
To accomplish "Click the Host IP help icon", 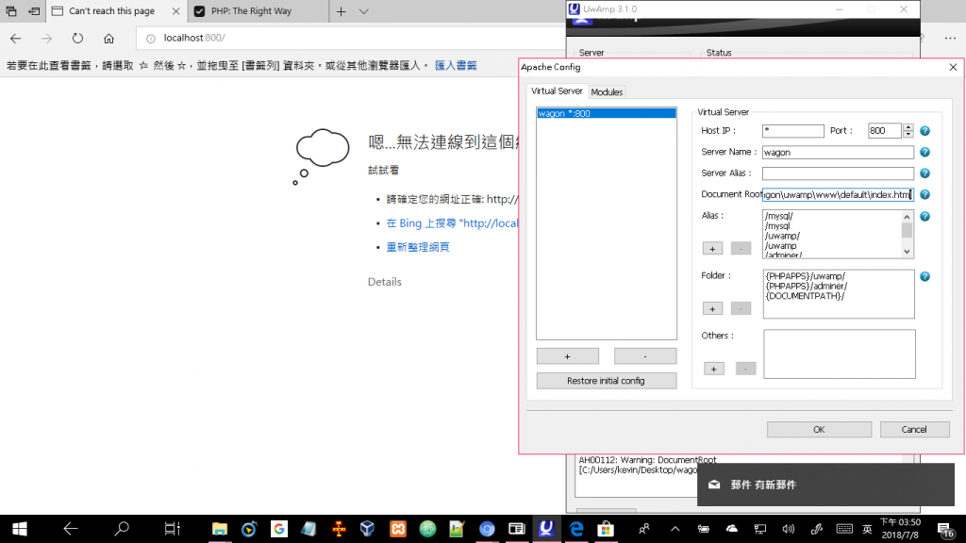I will pos(924,130).
